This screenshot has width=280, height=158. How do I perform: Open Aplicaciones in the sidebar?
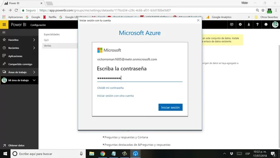point(15,56)
